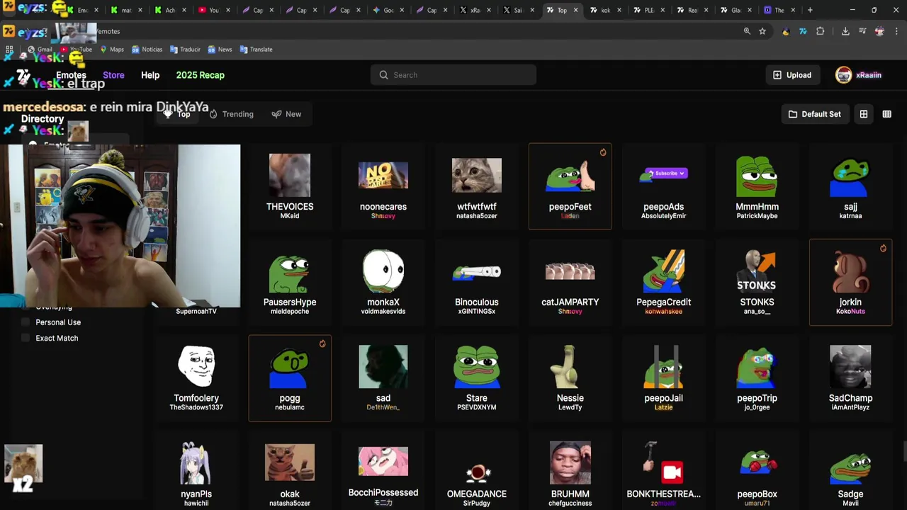Click the leaf icon beside New
Image resolution: width=907 pixels, height=510 pixels.
[276, 114]
